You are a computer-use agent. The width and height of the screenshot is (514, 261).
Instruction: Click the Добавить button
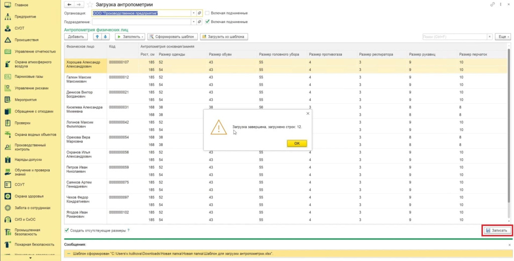[76, 37]
